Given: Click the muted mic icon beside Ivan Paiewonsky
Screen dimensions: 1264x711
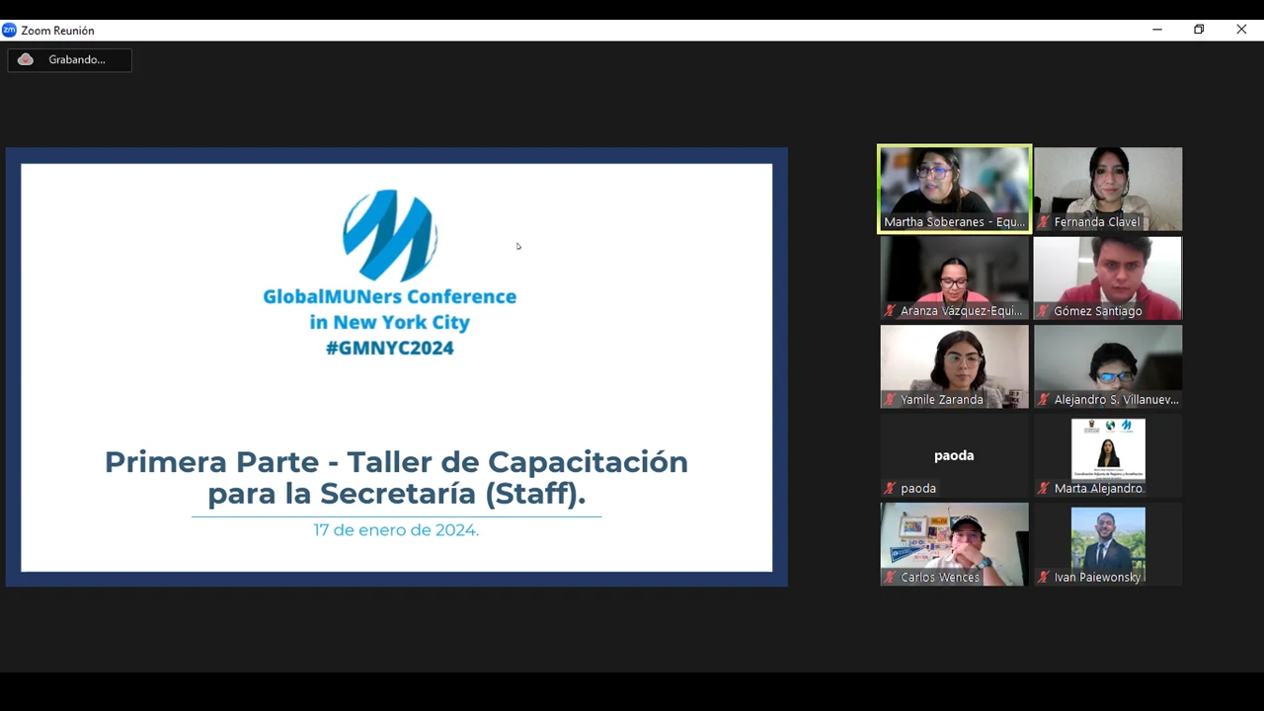Looking at the screenshot, I should tap(1043, 578).
